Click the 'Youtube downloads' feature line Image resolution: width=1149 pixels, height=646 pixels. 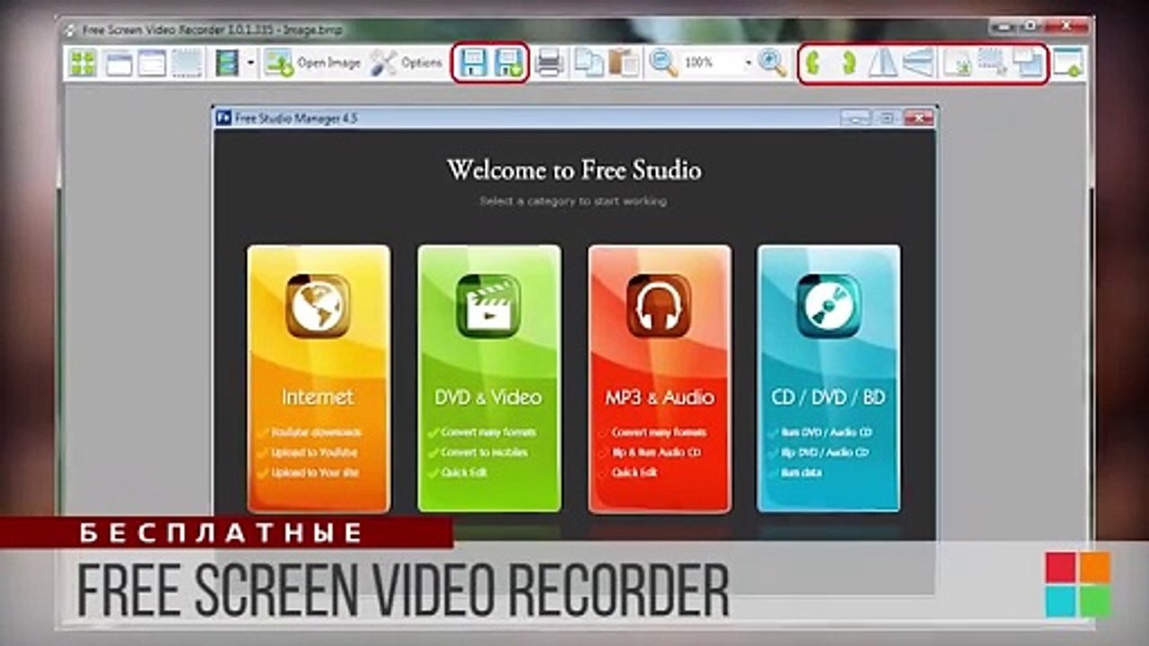pyautogui.click(x=316, y=432)
